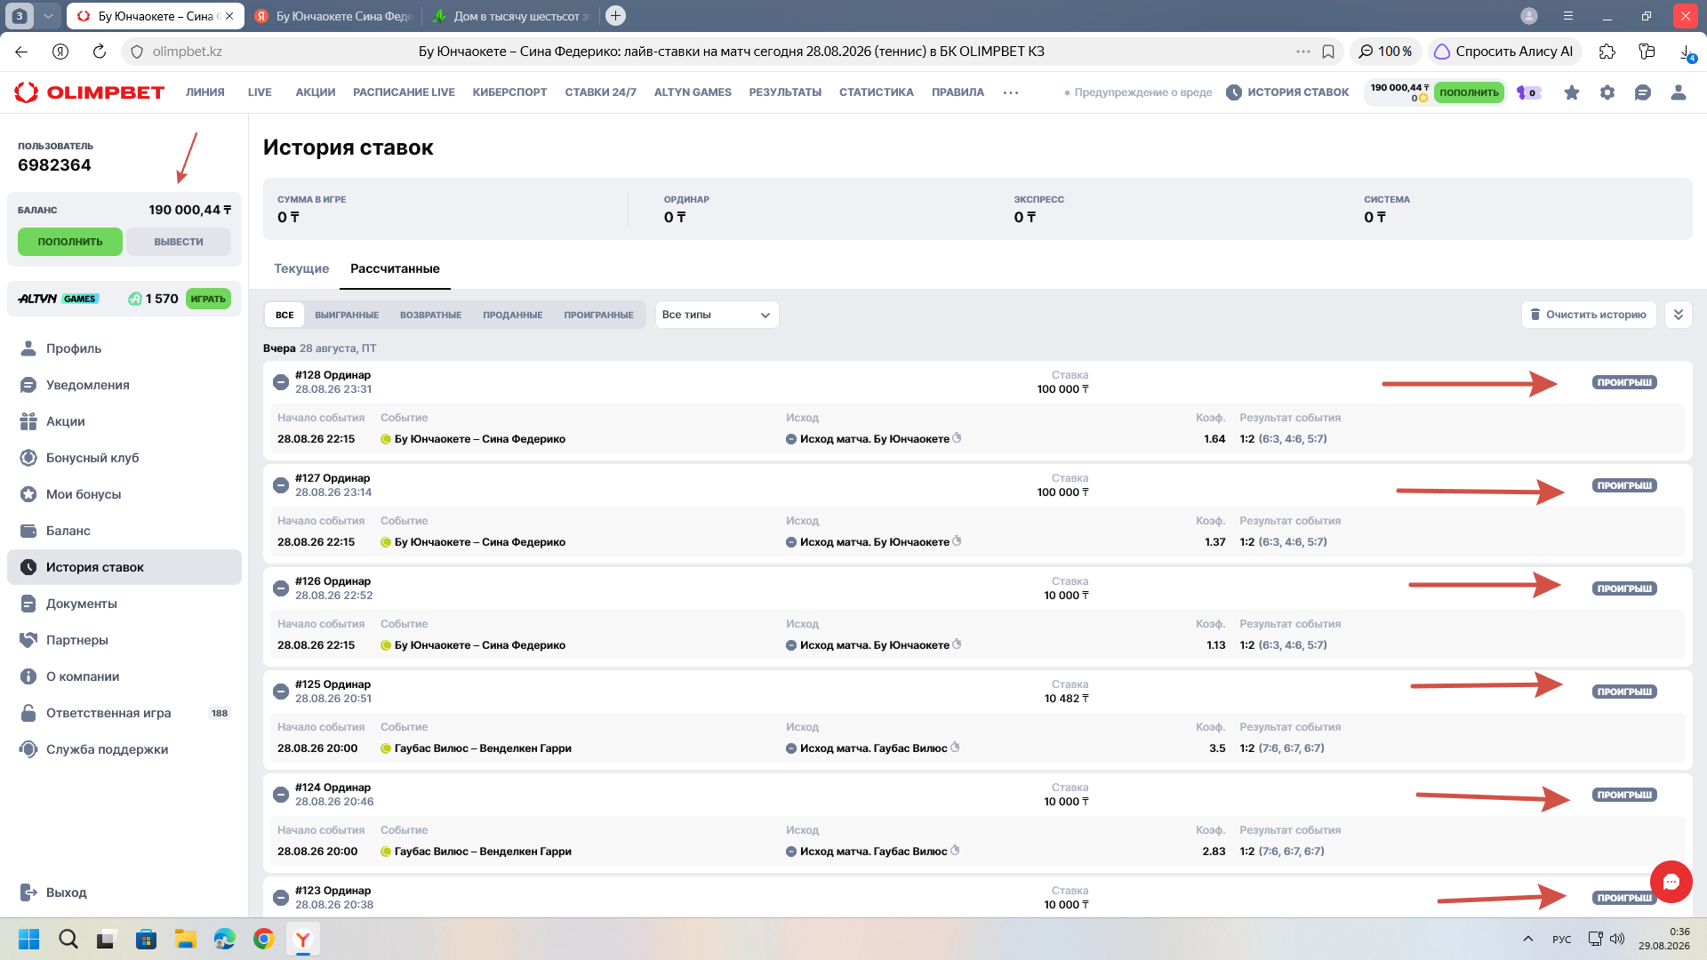The width and height of the screenshot is (1707, 960).
Task: Bookmark this page in the address bar
Action: pyautogui.click(x=1328, y=52)
